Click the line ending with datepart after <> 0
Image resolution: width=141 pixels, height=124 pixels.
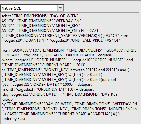59,80
